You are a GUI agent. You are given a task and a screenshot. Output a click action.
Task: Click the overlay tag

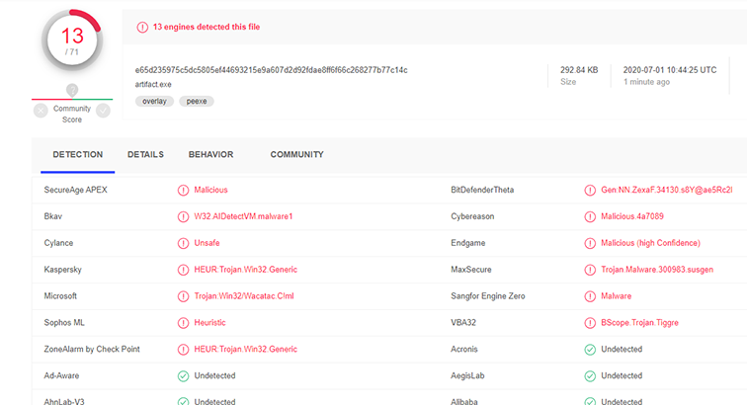(154, 101)
